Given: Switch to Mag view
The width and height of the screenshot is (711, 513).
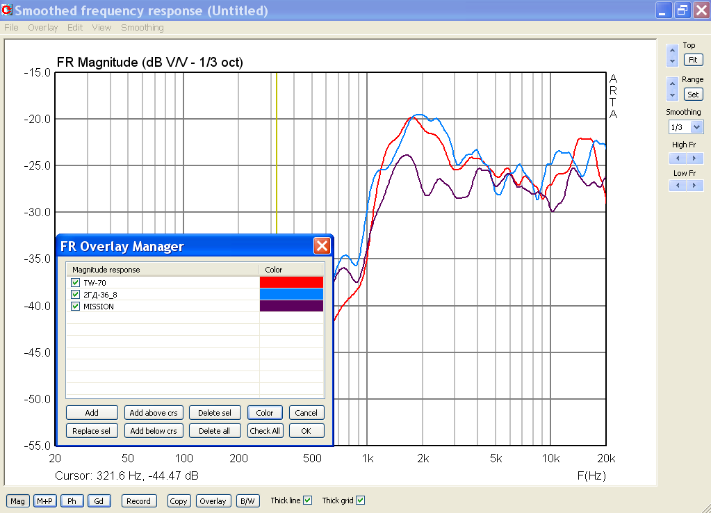Looking at the screenshot, I should 17,500.
